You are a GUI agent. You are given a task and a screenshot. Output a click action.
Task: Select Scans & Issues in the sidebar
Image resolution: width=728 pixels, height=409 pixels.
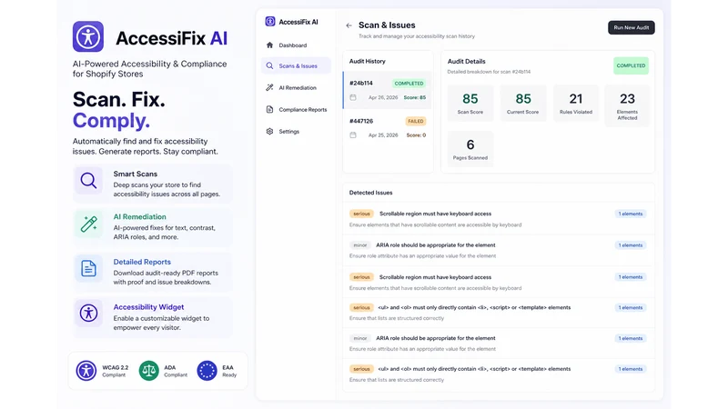coord(296,65)
